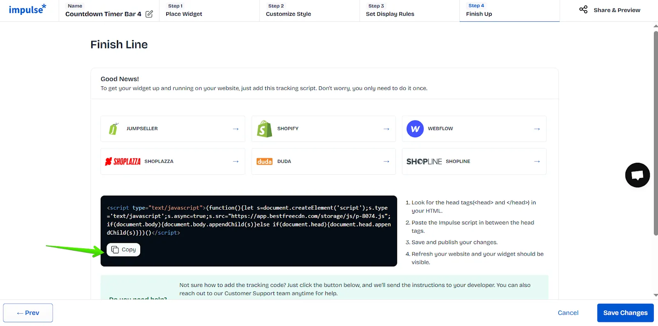
Task: Select the JUMPSELLER label
Action: click(142, 129)
